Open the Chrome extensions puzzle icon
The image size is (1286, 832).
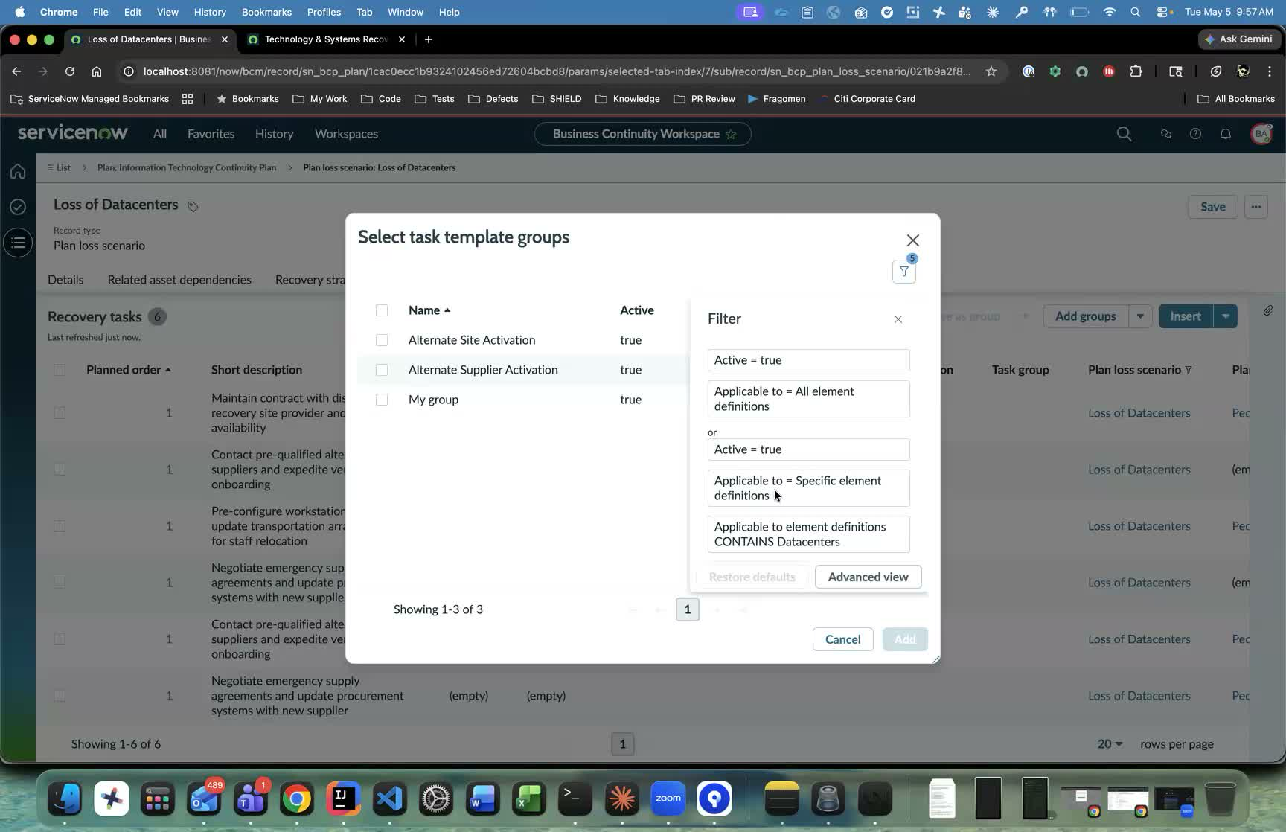coord(1135,71)
